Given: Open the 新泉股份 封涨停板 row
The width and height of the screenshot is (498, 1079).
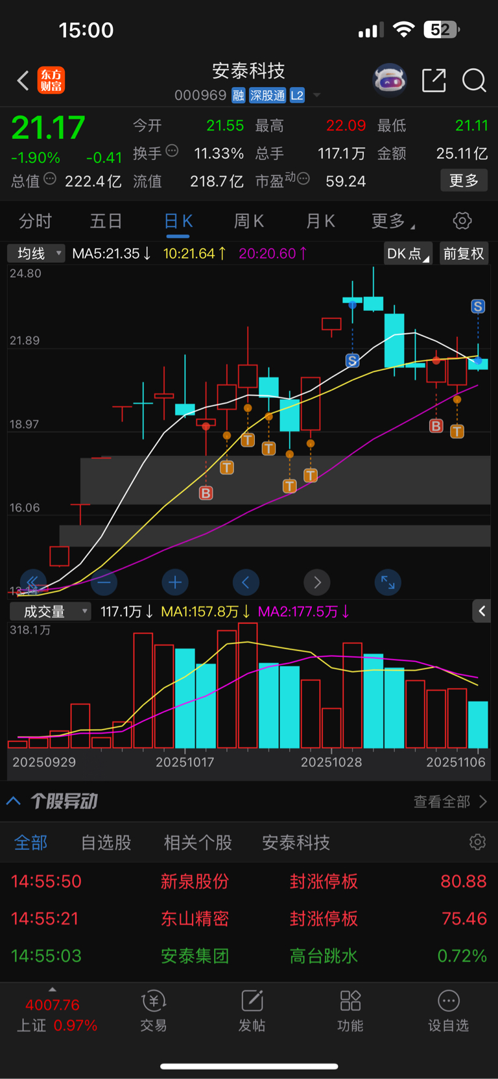Looking at the screenshot, I should (249, 881).
